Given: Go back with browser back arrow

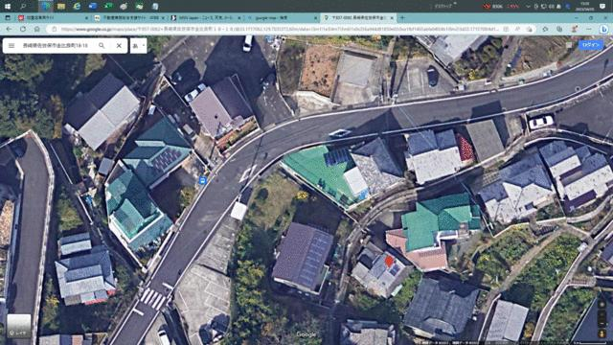Looking at the screenshot, I should (9, 29).
